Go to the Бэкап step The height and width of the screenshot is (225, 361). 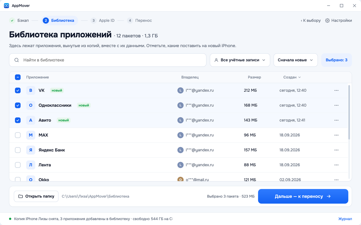point(19,21)
